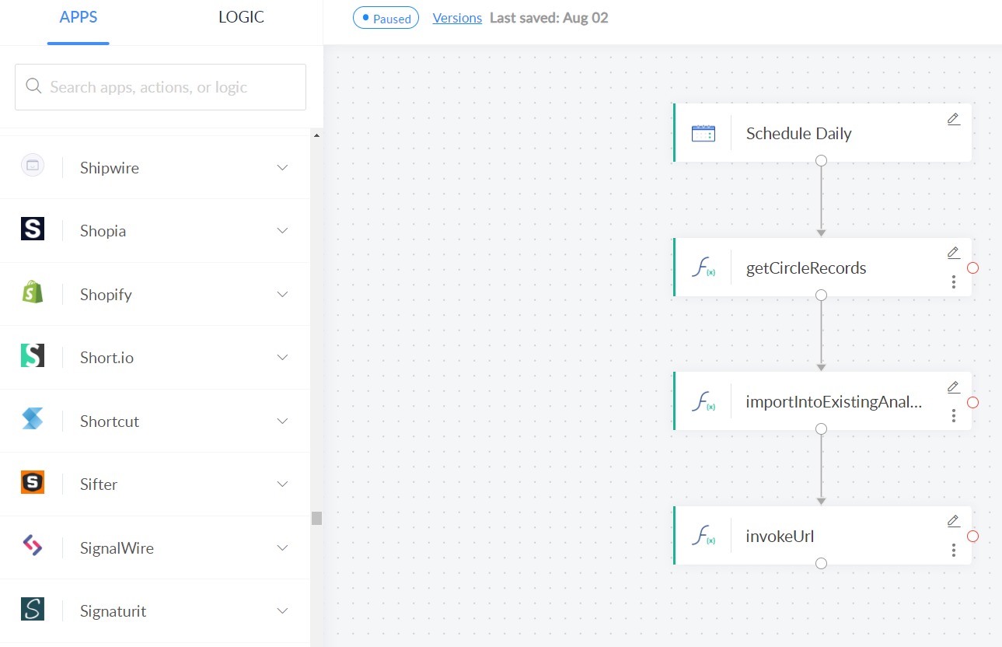Open the edit pencil on Schedule Daily
The height and width of the screenshot is (647, 1002).
click(953, 119)
